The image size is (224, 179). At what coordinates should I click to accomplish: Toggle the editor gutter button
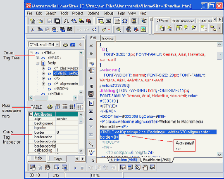(x=91, y=70)
